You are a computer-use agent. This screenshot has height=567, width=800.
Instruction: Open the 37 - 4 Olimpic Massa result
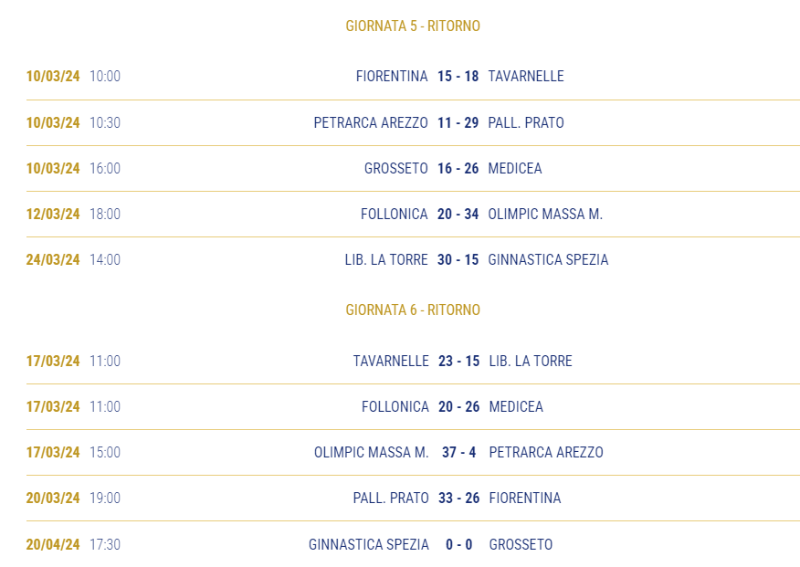[458, 453]
